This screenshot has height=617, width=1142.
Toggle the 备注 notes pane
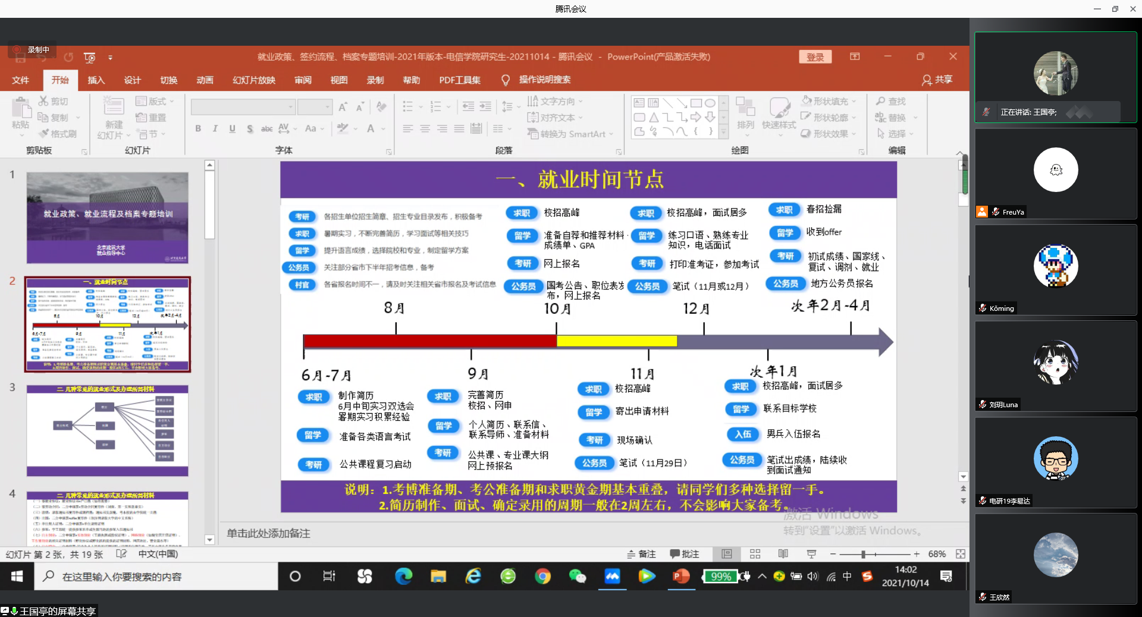point(641,554)
